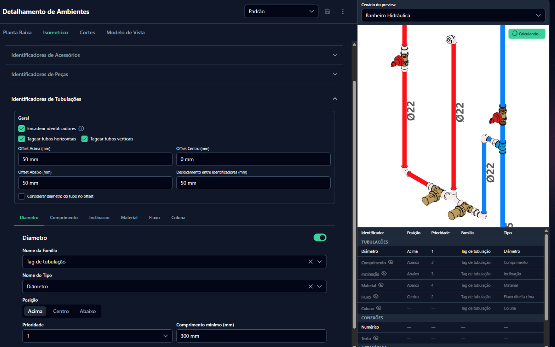Open the Banheiro Hidráulica scenario dropdown
This screenshot has width=555, height=347.
(453, 15)
